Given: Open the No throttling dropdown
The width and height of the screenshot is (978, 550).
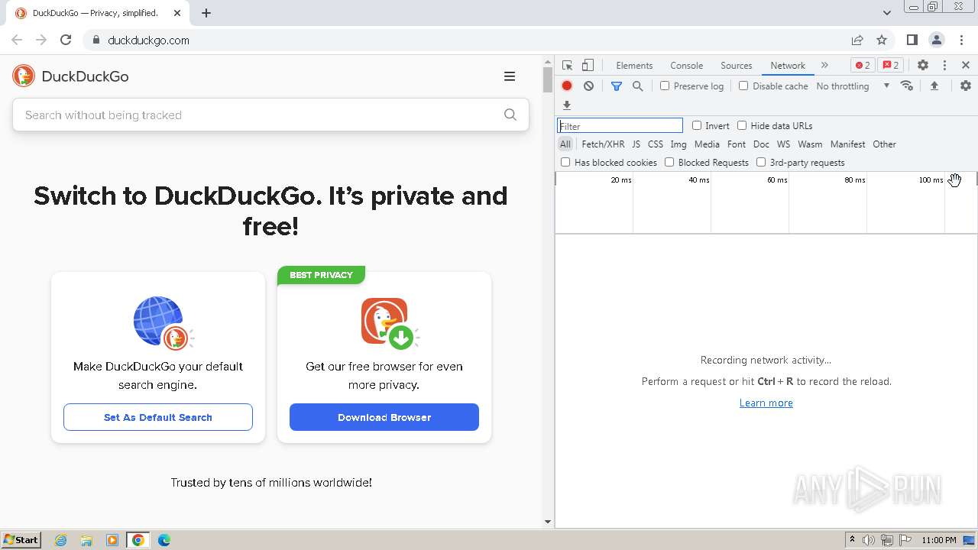Looking at the screenshot, I should click(x=853, y=86).
